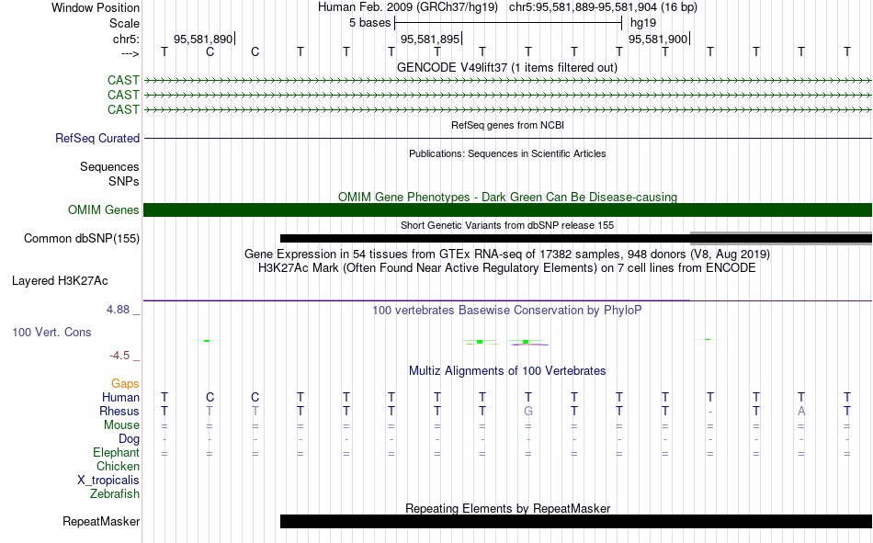
Task: Select the Rhesus alignment row label
Action: [119, 412]
